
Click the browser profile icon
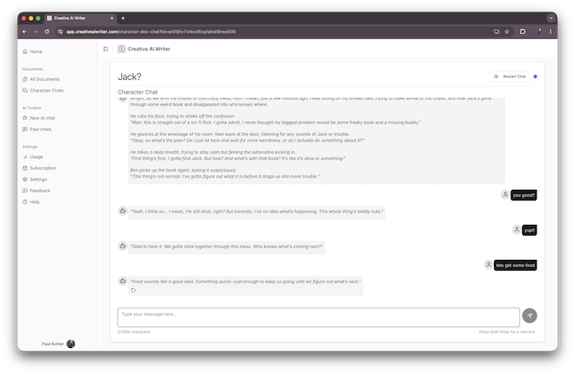(x=539, y=32)
